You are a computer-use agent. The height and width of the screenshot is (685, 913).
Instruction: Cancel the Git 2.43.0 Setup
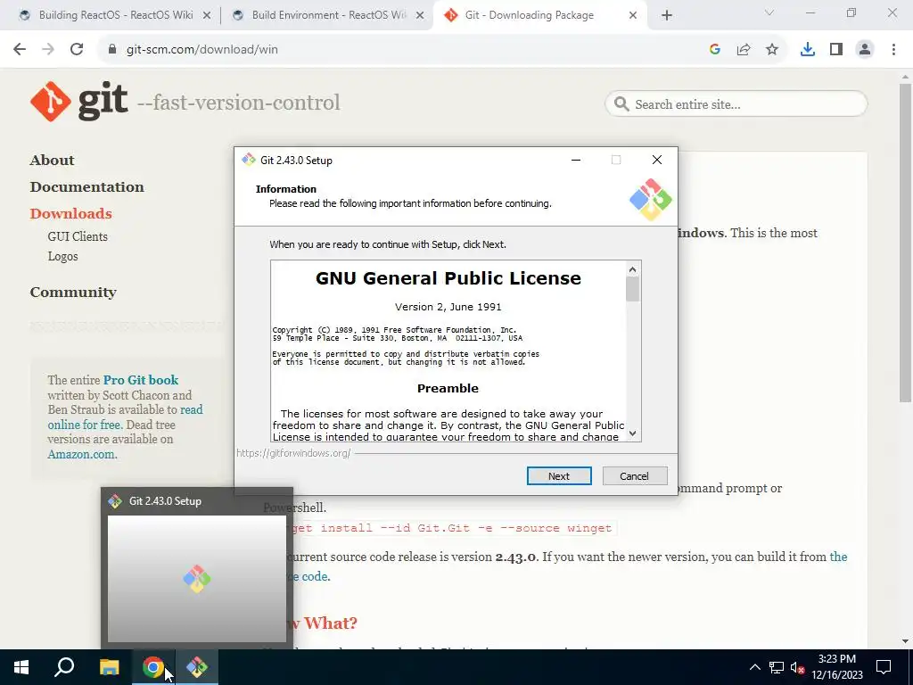pos(635,476)
